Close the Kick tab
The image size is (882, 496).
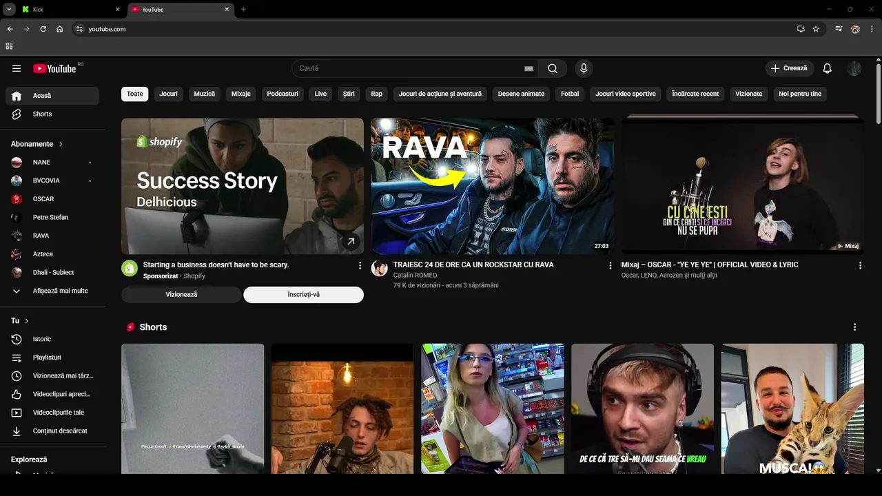tap(117, 10)
